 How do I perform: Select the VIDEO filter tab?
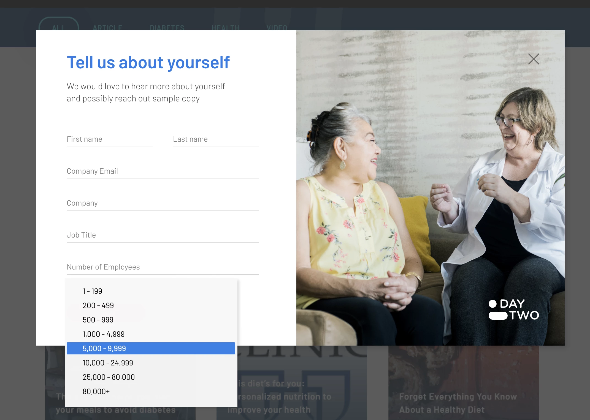point(277,28)
